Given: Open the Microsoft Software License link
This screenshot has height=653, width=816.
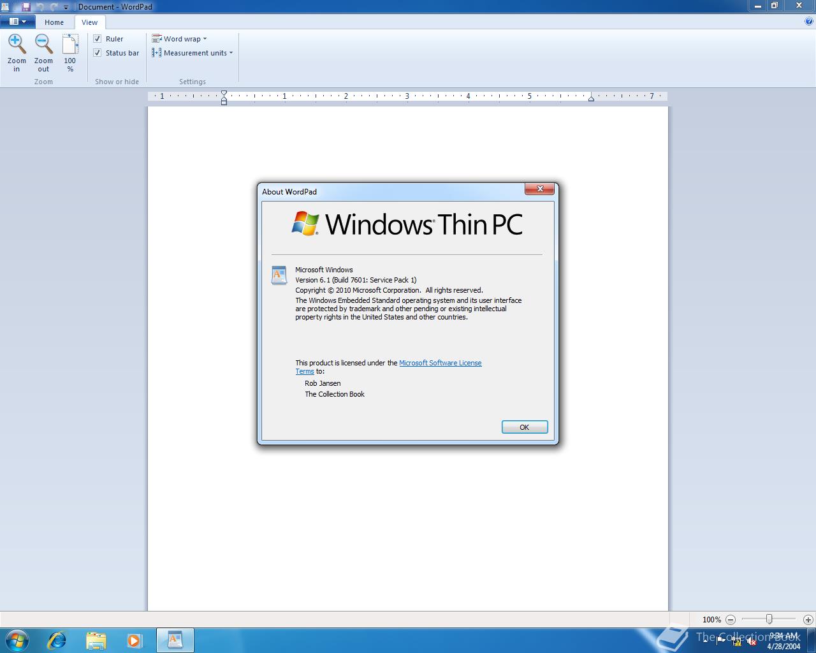Looking at the screenshot, I should tap(441, 363).
